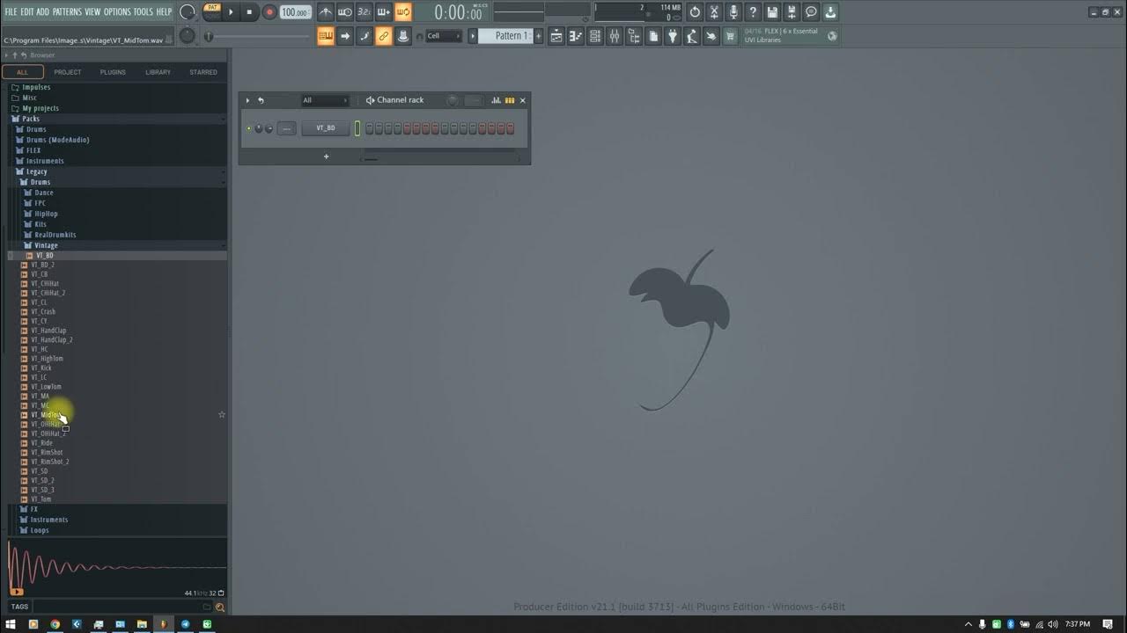Image resolution: width=1127 pixels, height=633 pixels.
Task: Toggle the multilink to controllers icon
Action: tap(383, 36)
